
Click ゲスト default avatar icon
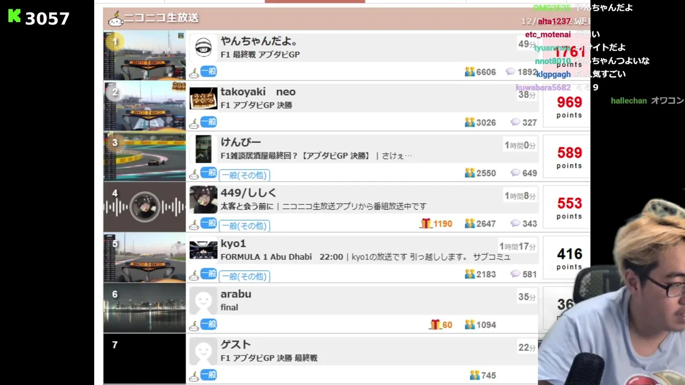203,351
